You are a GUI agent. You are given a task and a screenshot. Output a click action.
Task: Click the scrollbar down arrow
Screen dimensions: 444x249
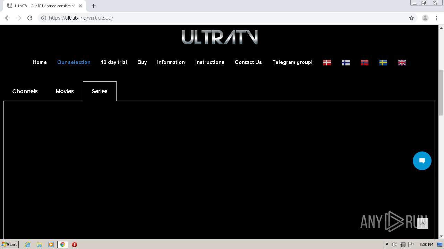pyautogui.click(x=441, y=237)
